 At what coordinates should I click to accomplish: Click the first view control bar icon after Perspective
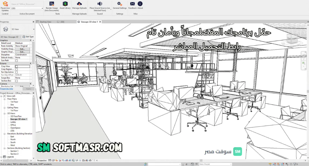point(50,160)
